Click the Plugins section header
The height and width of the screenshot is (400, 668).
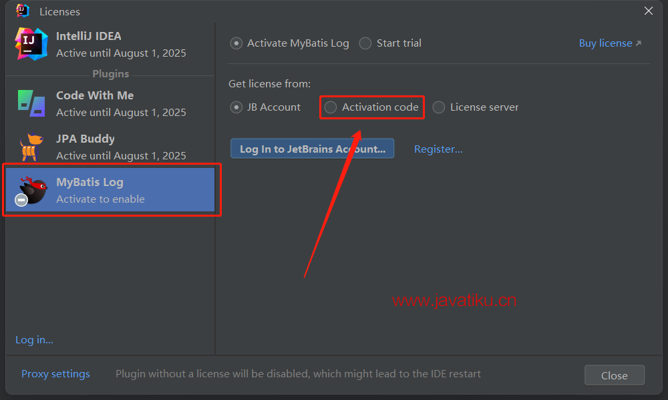coord(111,74)
